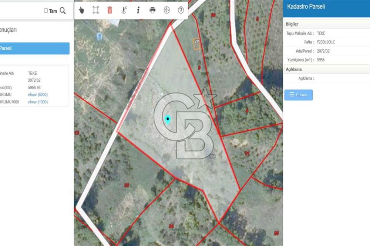The height and width of the screenshot is (246, 370).
Task: Toggle the Tam checkbox
Action: (46, 10)
